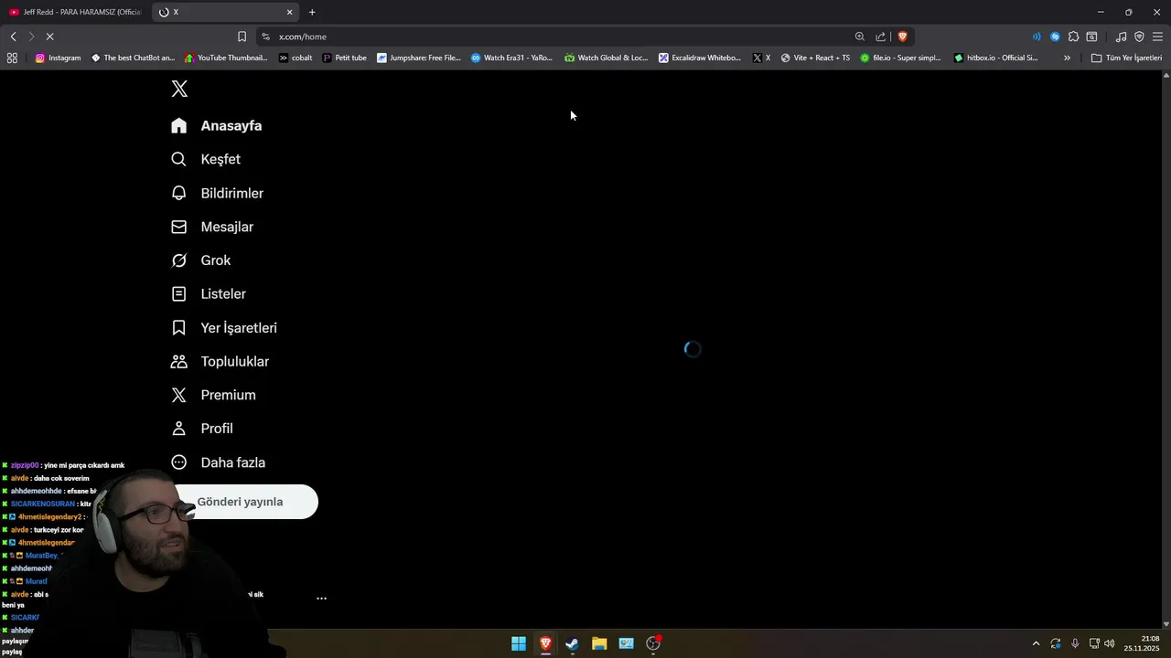Screen dimensions: 1171x658
Task: Open Anasayfa home page
Action: point(217,126)
